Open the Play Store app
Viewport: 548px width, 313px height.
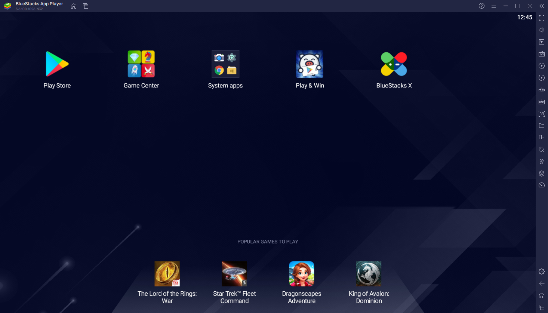click(57, 64)
